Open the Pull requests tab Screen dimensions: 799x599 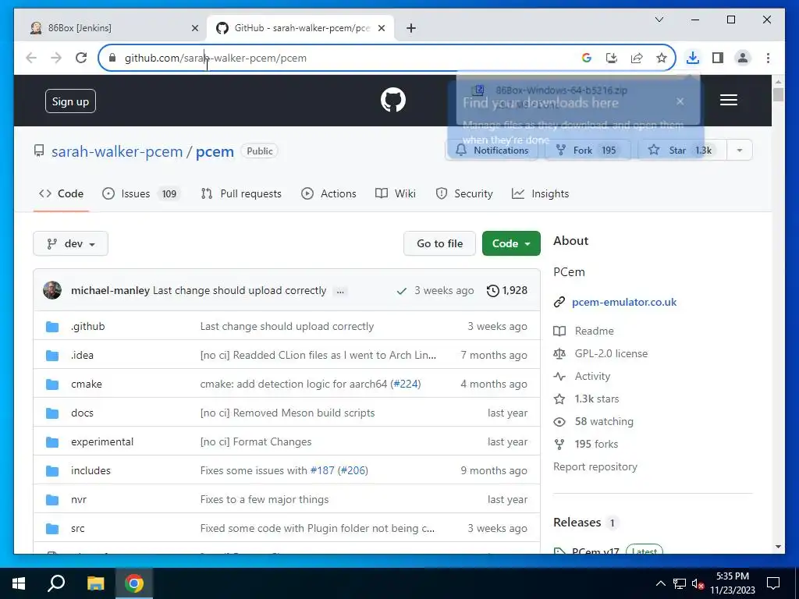click(x=241, y=193)
